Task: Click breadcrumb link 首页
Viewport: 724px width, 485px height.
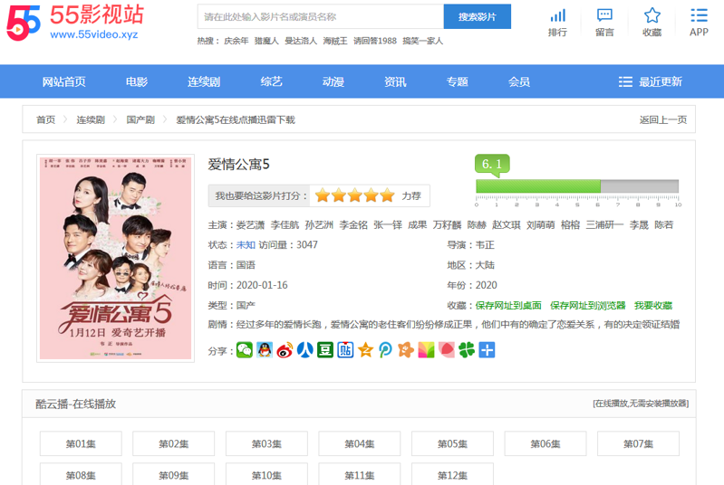Action: pyautogui.click(x=45, y=119)
